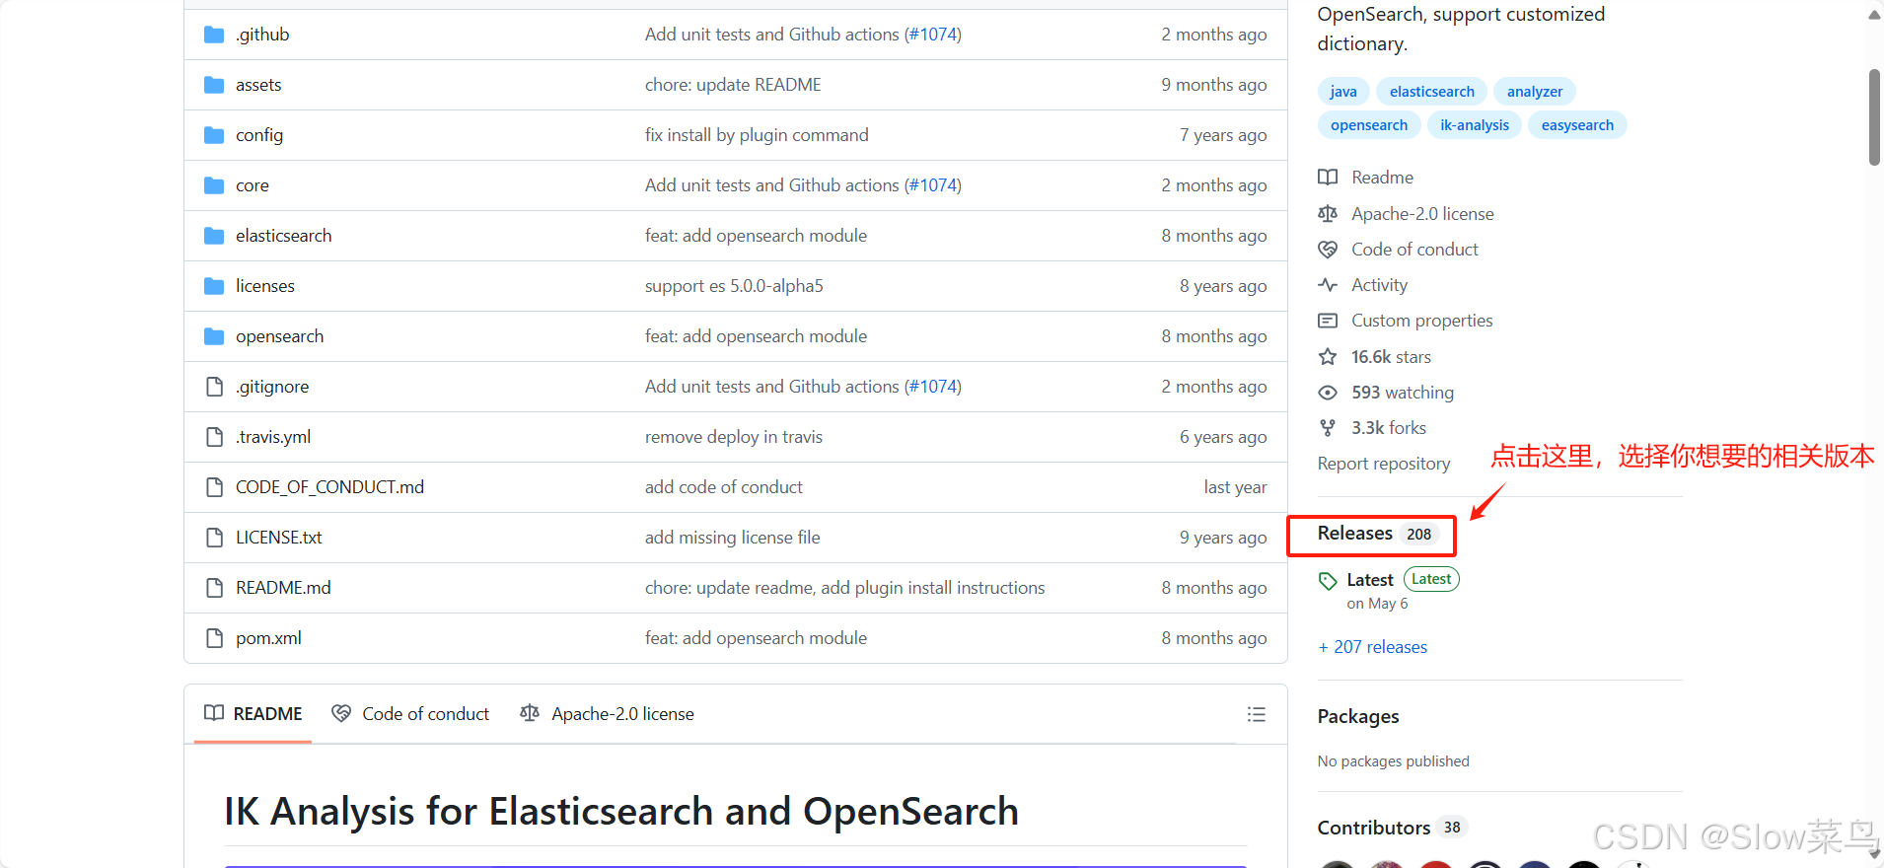Open the 3.3k forks link
Viewport: 1884px width, 868px height.
1389,428
